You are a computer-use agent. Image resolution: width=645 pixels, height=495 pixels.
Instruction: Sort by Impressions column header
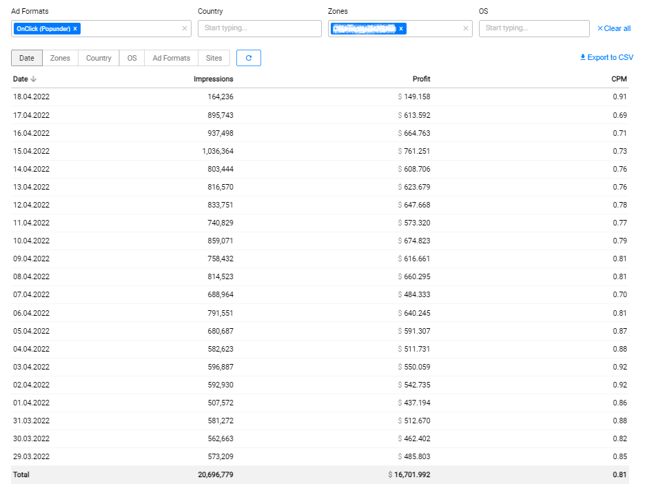tap(214, 79)
